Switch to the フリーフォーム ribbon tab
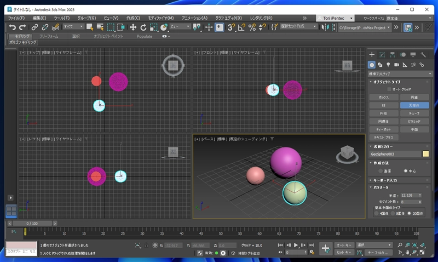 tap(49, 36)
